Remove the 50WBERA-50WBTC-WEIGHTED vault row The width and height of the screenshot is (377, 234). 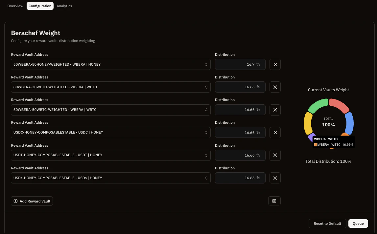(x=275, y=110)
